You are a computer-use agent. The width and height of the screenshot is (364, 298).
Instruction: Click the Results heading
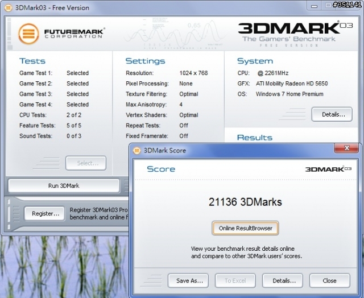[x=255, y=138]
